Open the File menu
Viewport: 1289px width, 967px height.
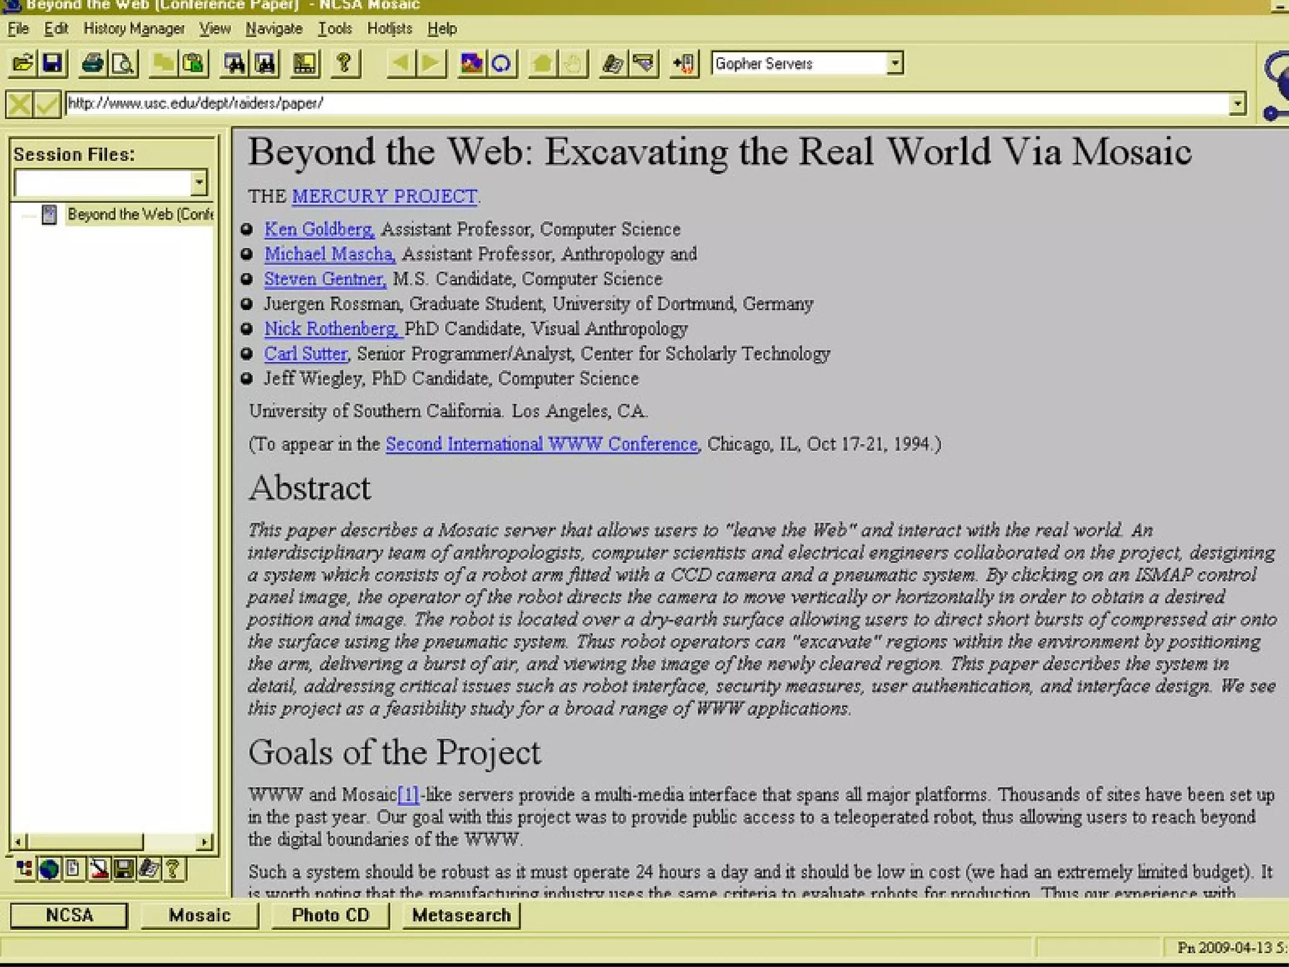[x=18, y=28]
